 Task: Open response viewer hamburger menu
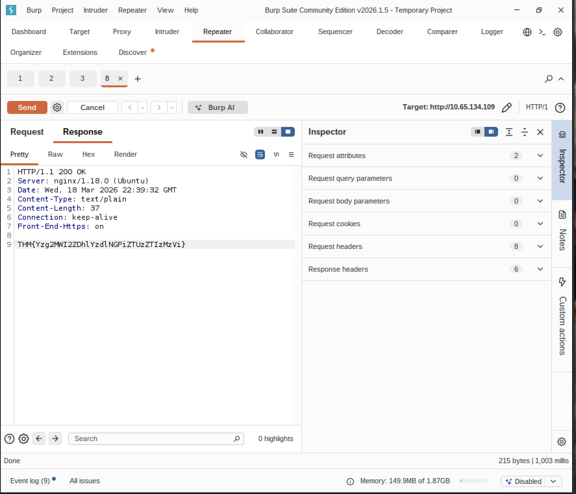point(291,154)
